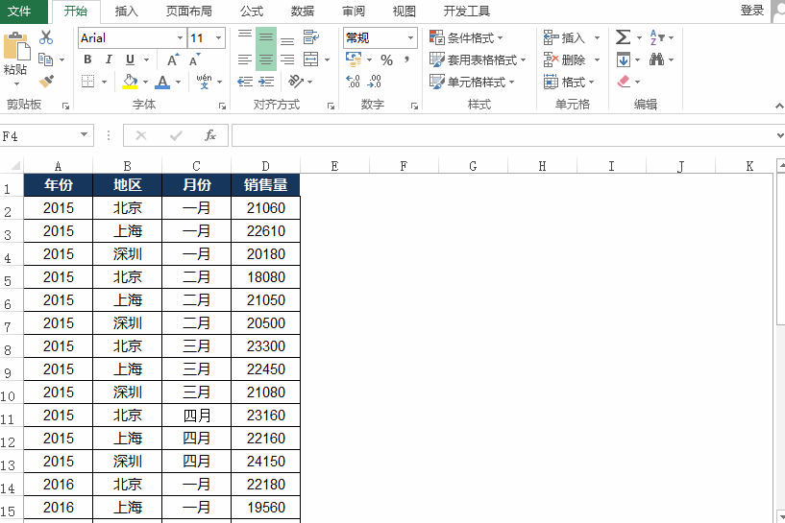This screenshot has height=523, width=785.
Task: Click the Merge and Center icon
Action: (x=311, y=59)
